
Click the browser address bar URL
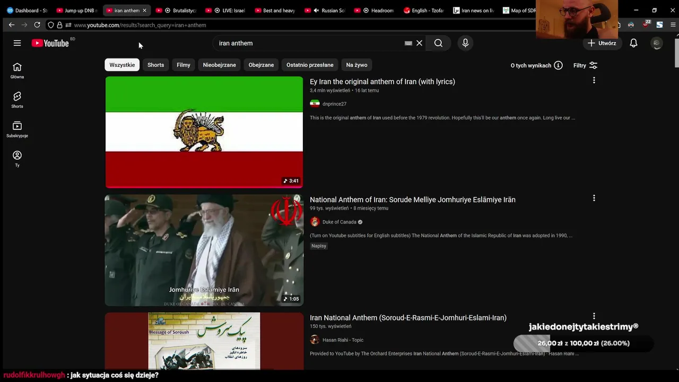(140, 25)
